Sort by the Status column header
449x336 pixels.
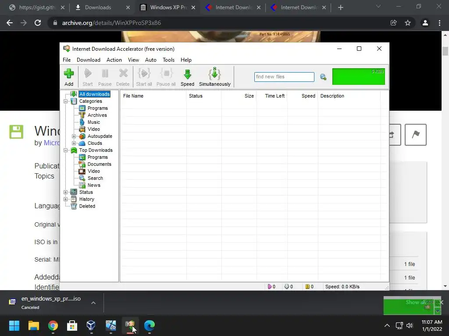pyautogui.click(x=204, y=96)
